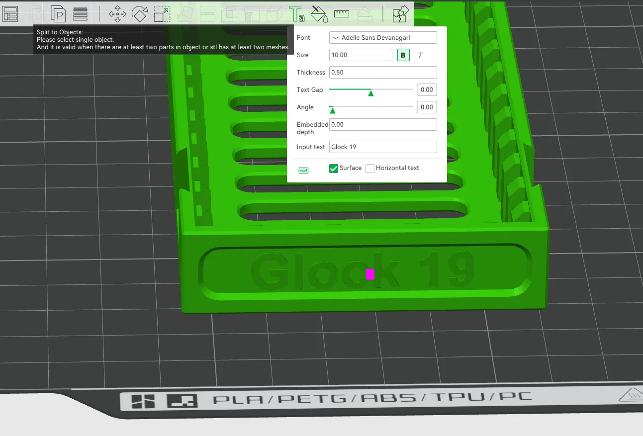
Task: Toggle bold text style
Action: (403, 55)
